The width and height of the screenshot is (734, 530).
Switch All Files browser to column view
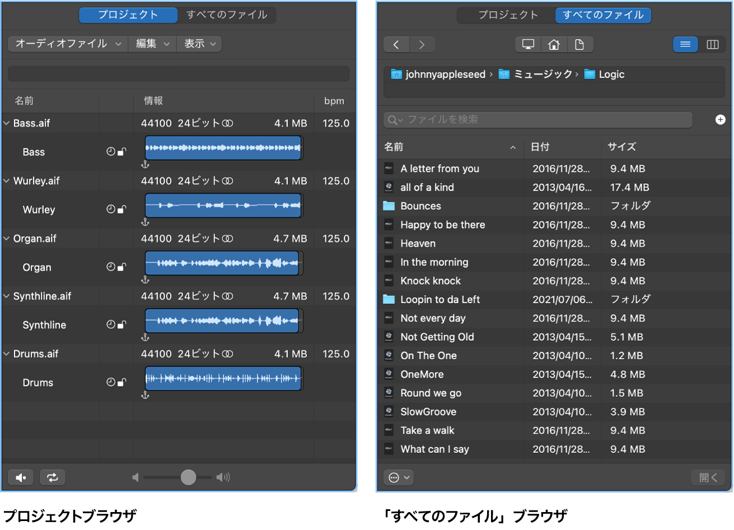point(713,44)
